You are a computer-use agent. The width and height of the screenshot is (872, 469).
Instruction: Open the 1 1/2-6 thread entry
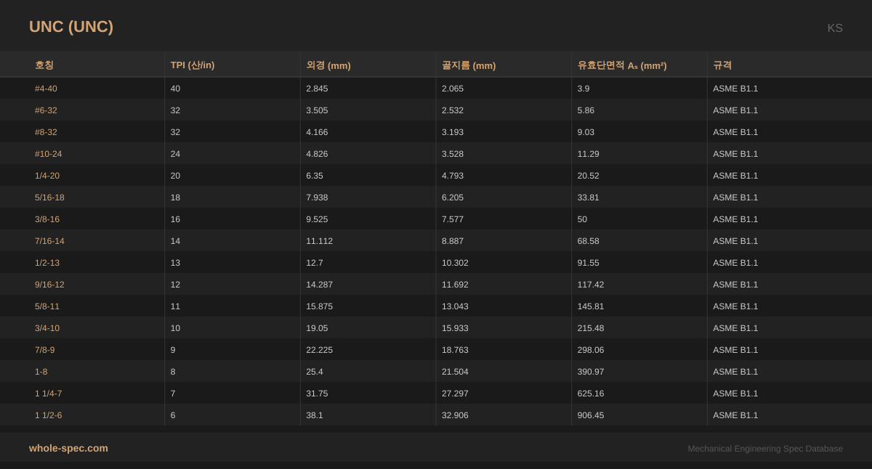[x=49, y=415]
